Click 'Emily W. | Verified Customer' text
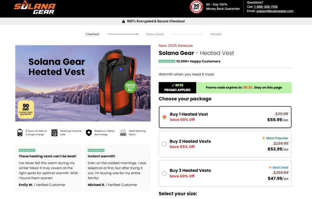312x199 pixels. point(42,185)
